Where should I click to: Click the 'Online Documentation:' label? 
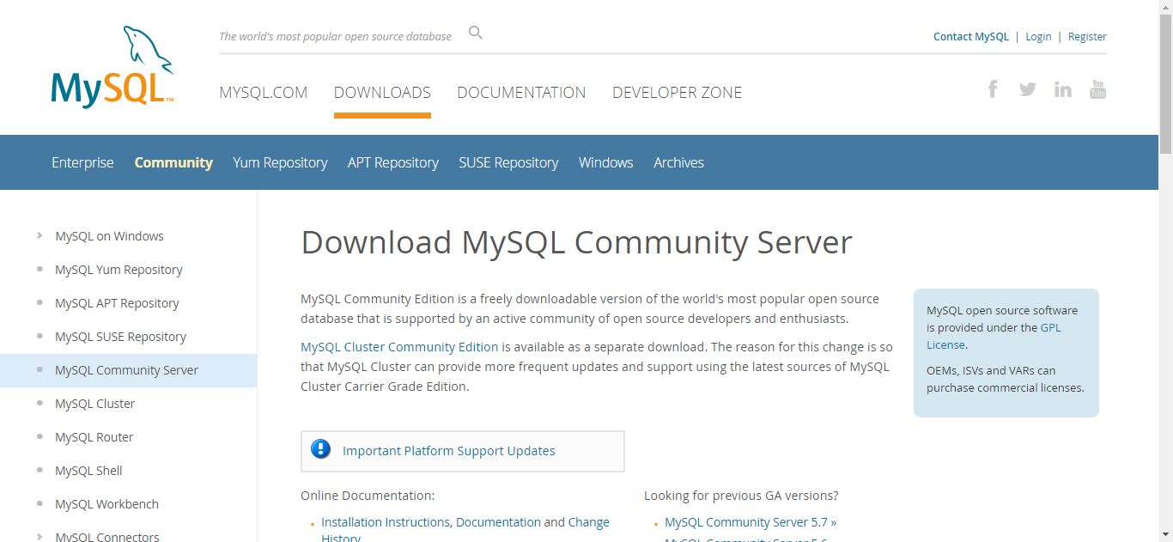click(x=368, y=496)
